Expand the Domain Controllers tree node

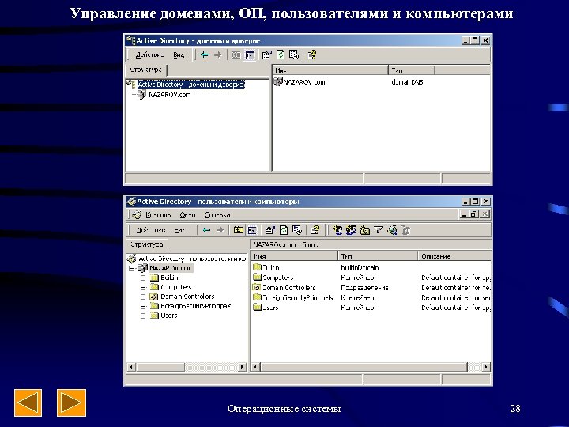143,297
